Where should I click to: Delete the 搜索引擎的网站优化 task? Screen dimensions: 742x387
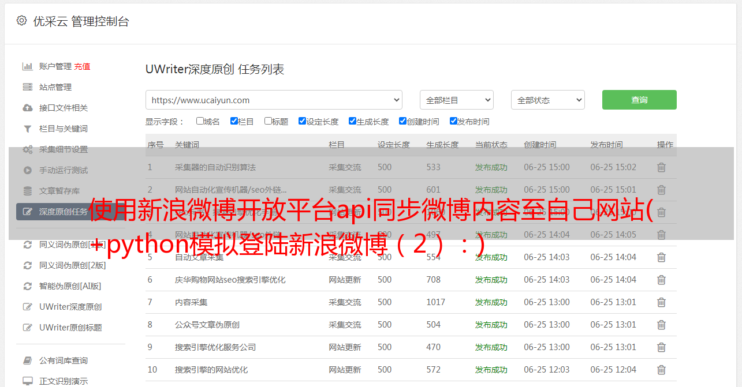662,370
